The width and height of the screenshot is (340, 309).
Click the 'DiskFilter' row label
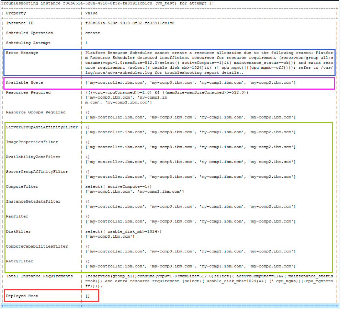coord(18,232)
